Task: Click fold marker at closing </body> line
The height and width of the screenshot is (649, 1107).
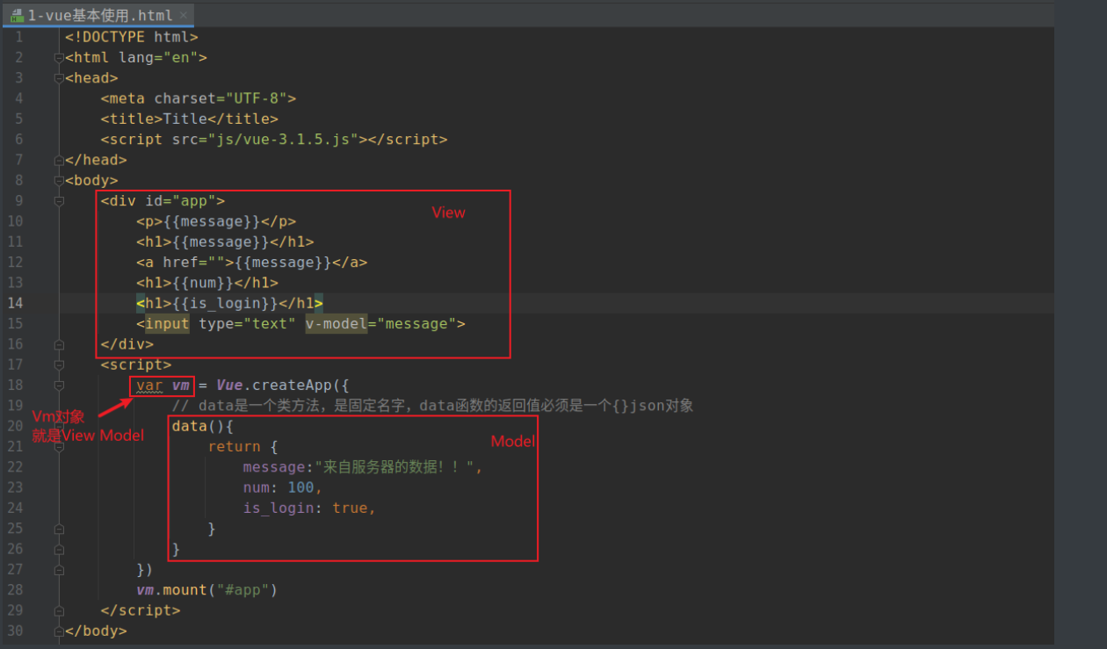Action: point(59,631)
